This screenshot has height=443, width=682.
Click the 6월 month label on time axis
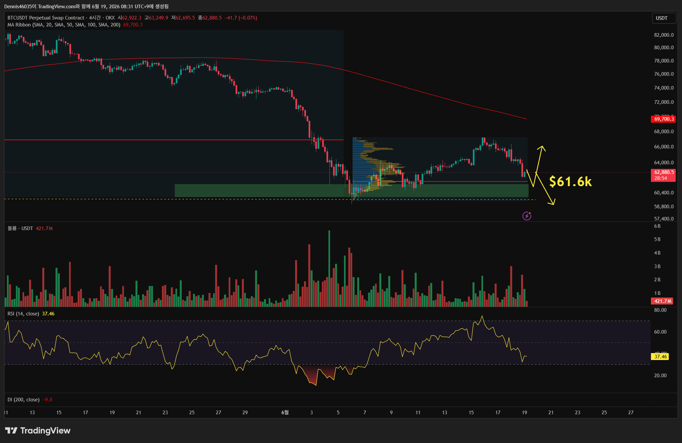(x=285, y=413)
